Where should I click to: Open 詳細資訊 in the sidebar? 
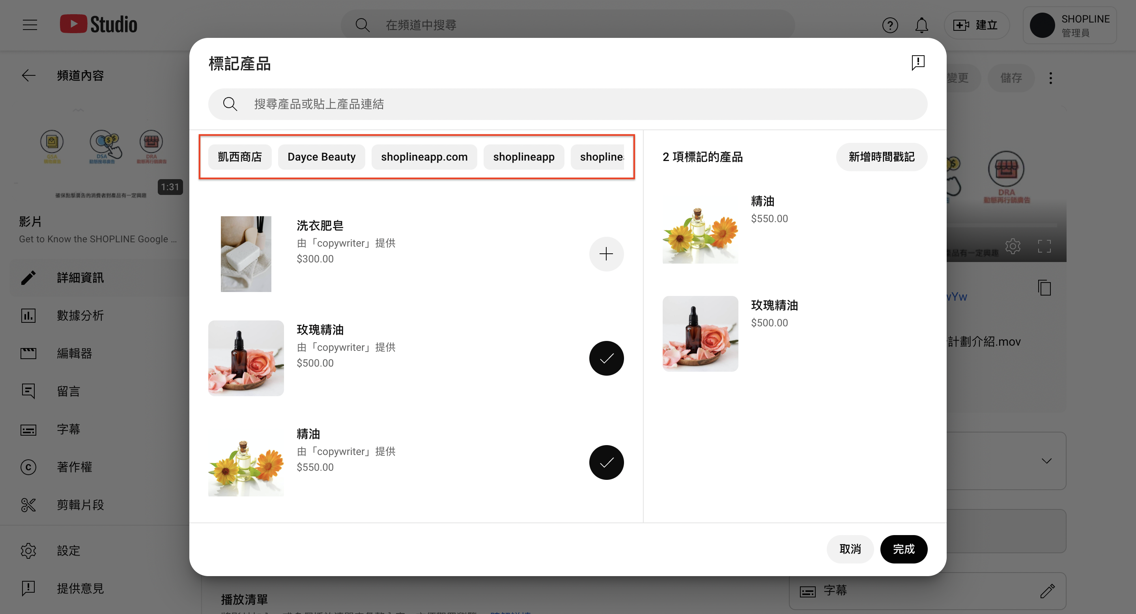click(99, 278)
